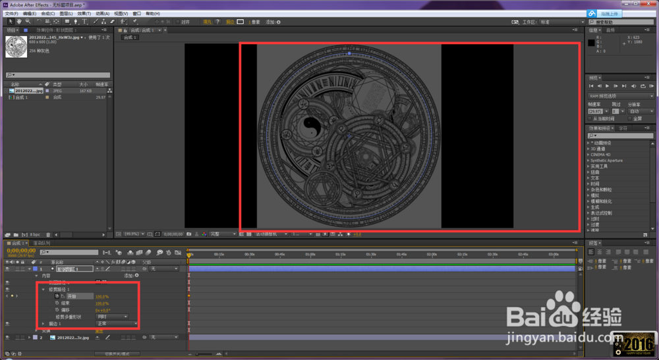Select the Eraser tool

coord(112,22)
